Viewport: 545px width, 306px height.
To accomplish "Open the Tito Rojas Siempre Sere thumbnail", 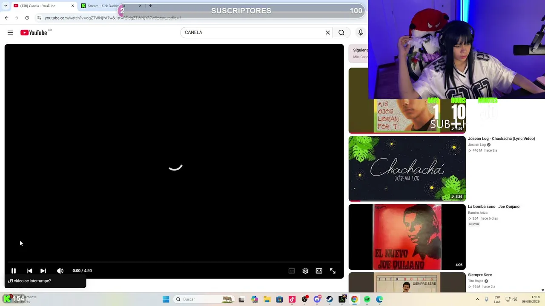I will click(407, 282).
